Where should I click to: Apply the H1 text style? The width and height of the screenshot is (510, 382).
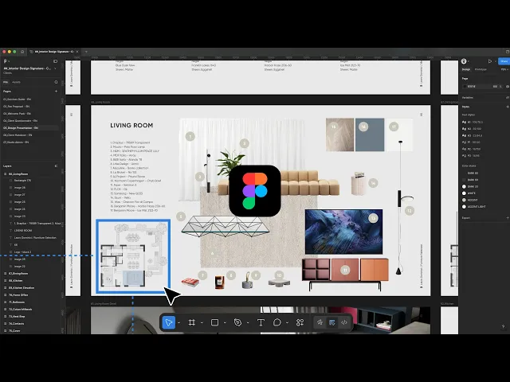coord(473,122)
